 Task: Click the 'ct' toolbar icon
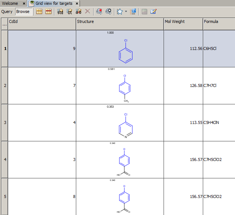(69, 11)
